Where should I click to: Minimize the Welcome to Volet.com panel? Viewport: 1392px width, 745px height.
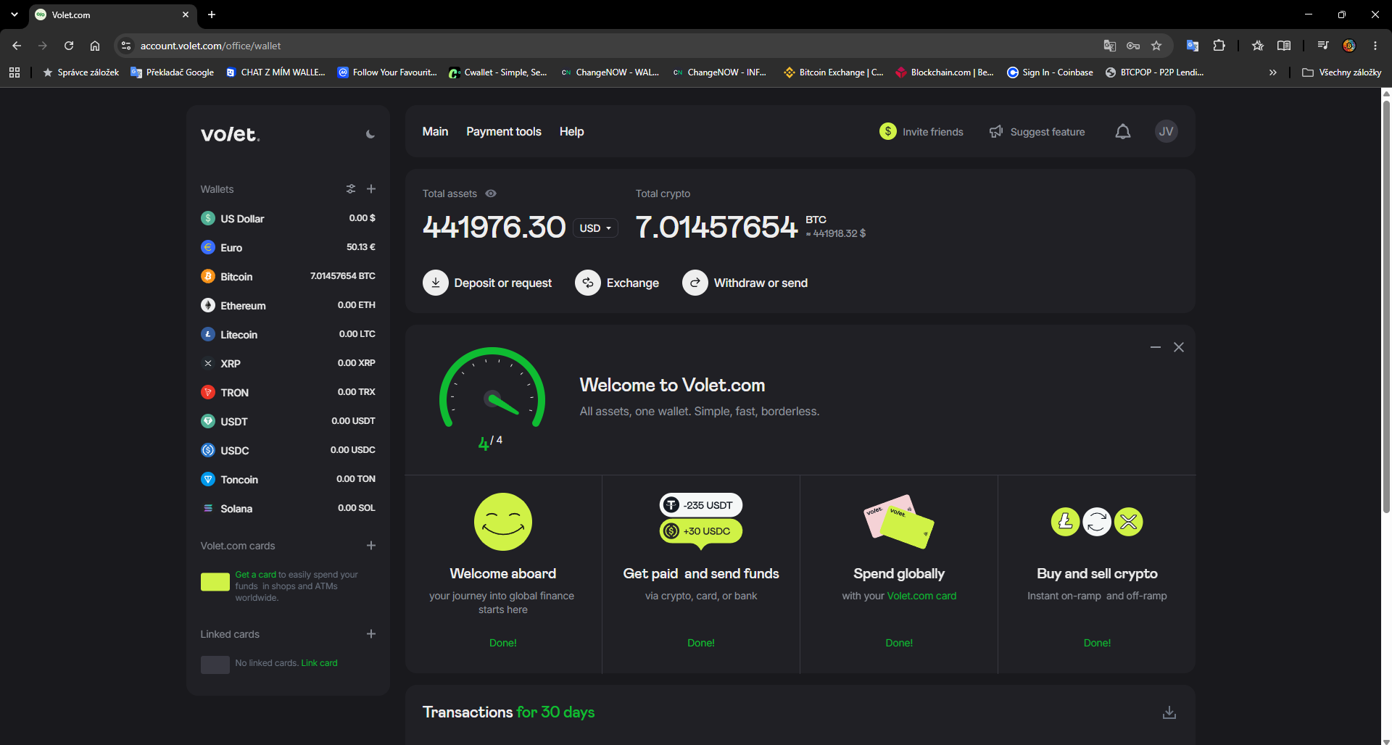(x=1156, y=347)
